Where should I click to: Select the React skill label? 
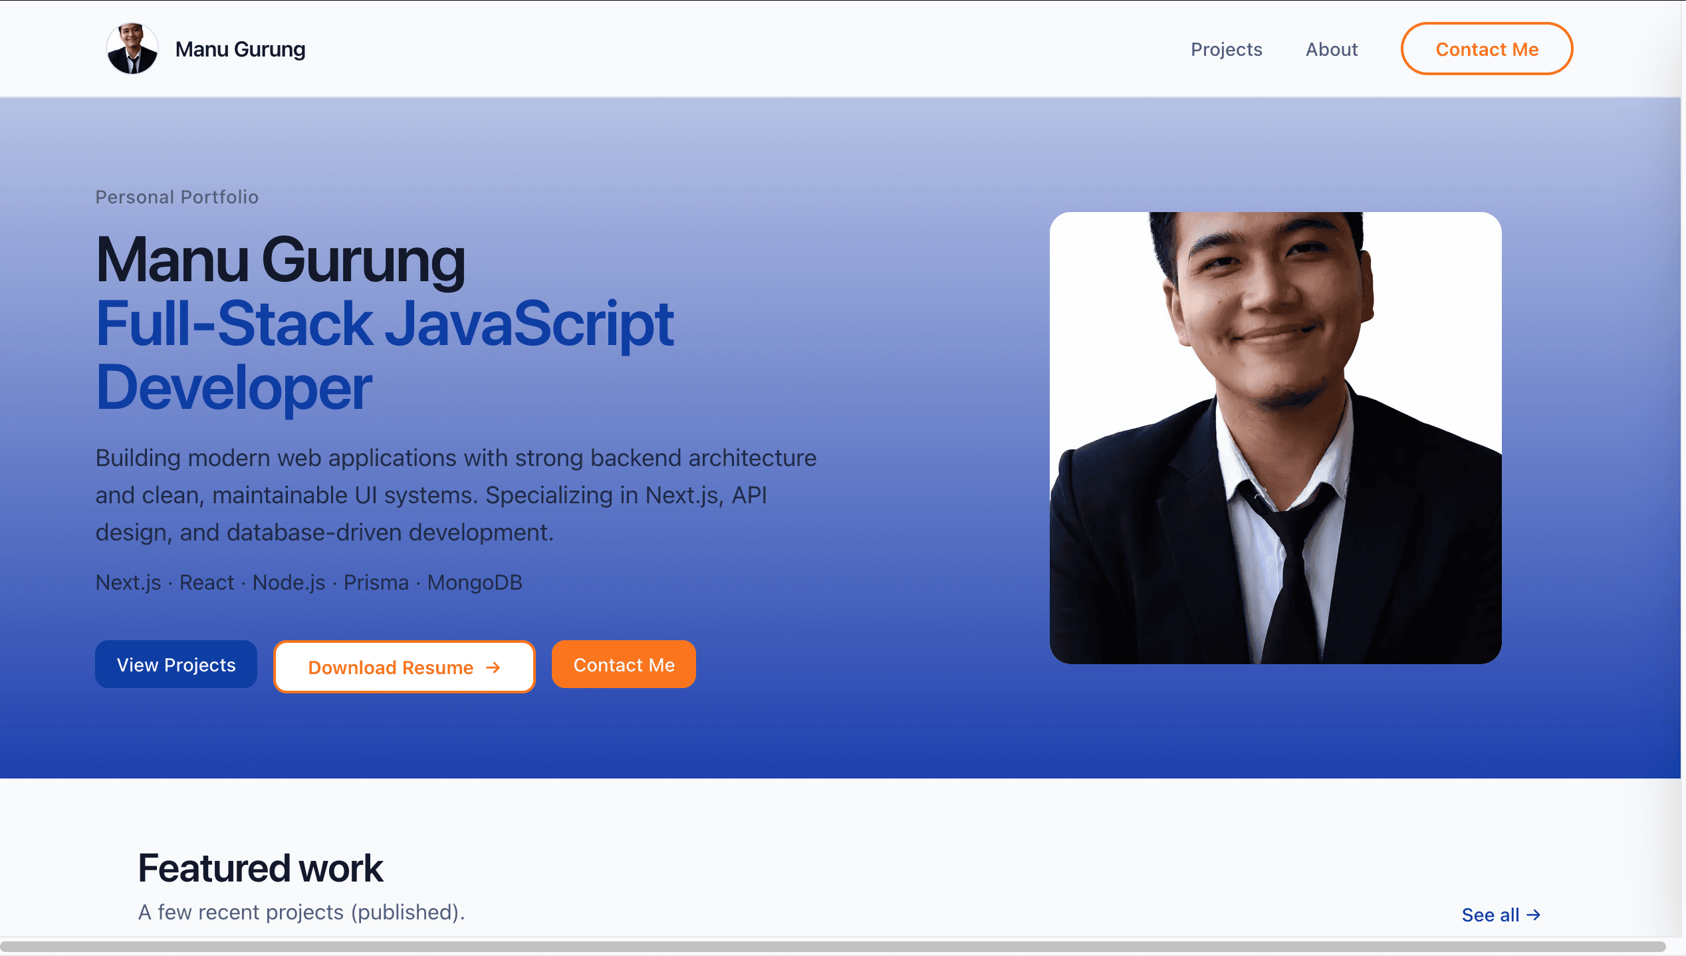(206, 582)
